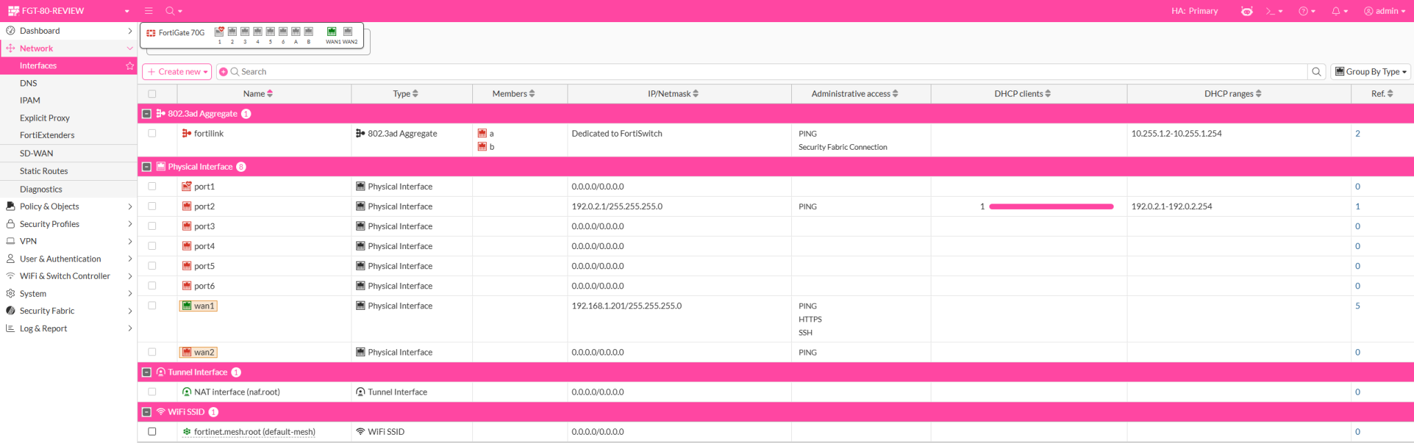Check the wan2 row checkbox

pos(152,352)
